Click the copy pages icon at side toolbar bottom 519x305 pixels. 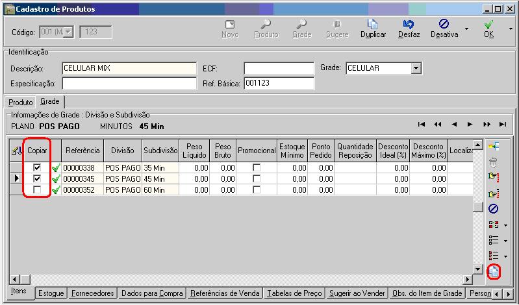[x=494, y=272]
